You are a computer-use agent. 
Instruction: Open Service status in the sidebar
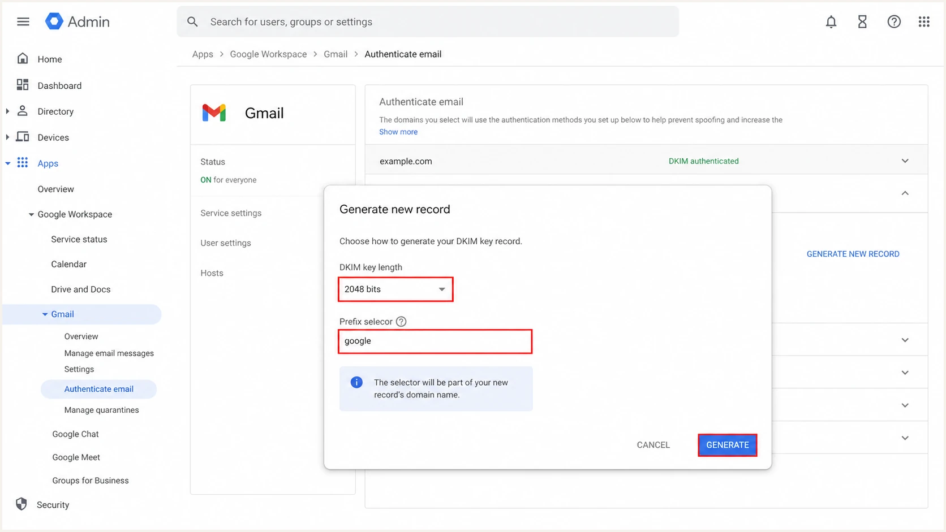[x=79, y=239]
